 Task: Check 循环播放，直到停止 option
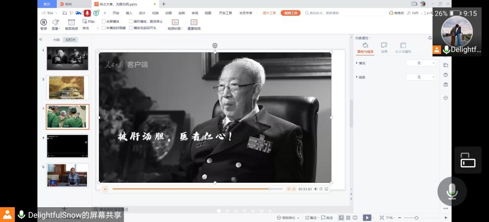pyautogui.click(x=131, y=21)
